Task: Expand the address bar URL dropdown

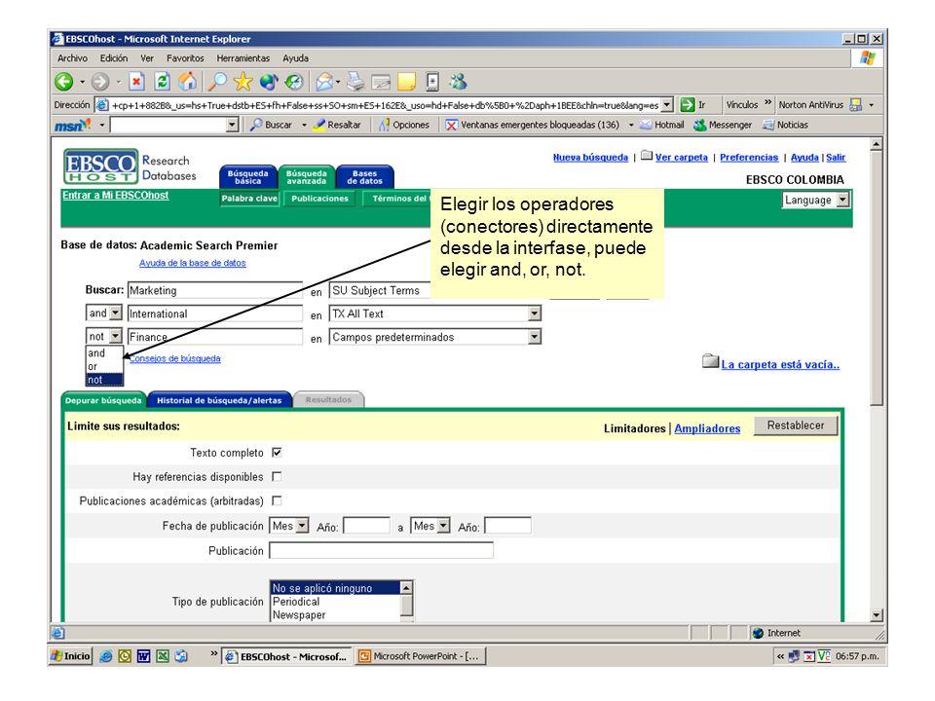Action: tap(667, 105)
